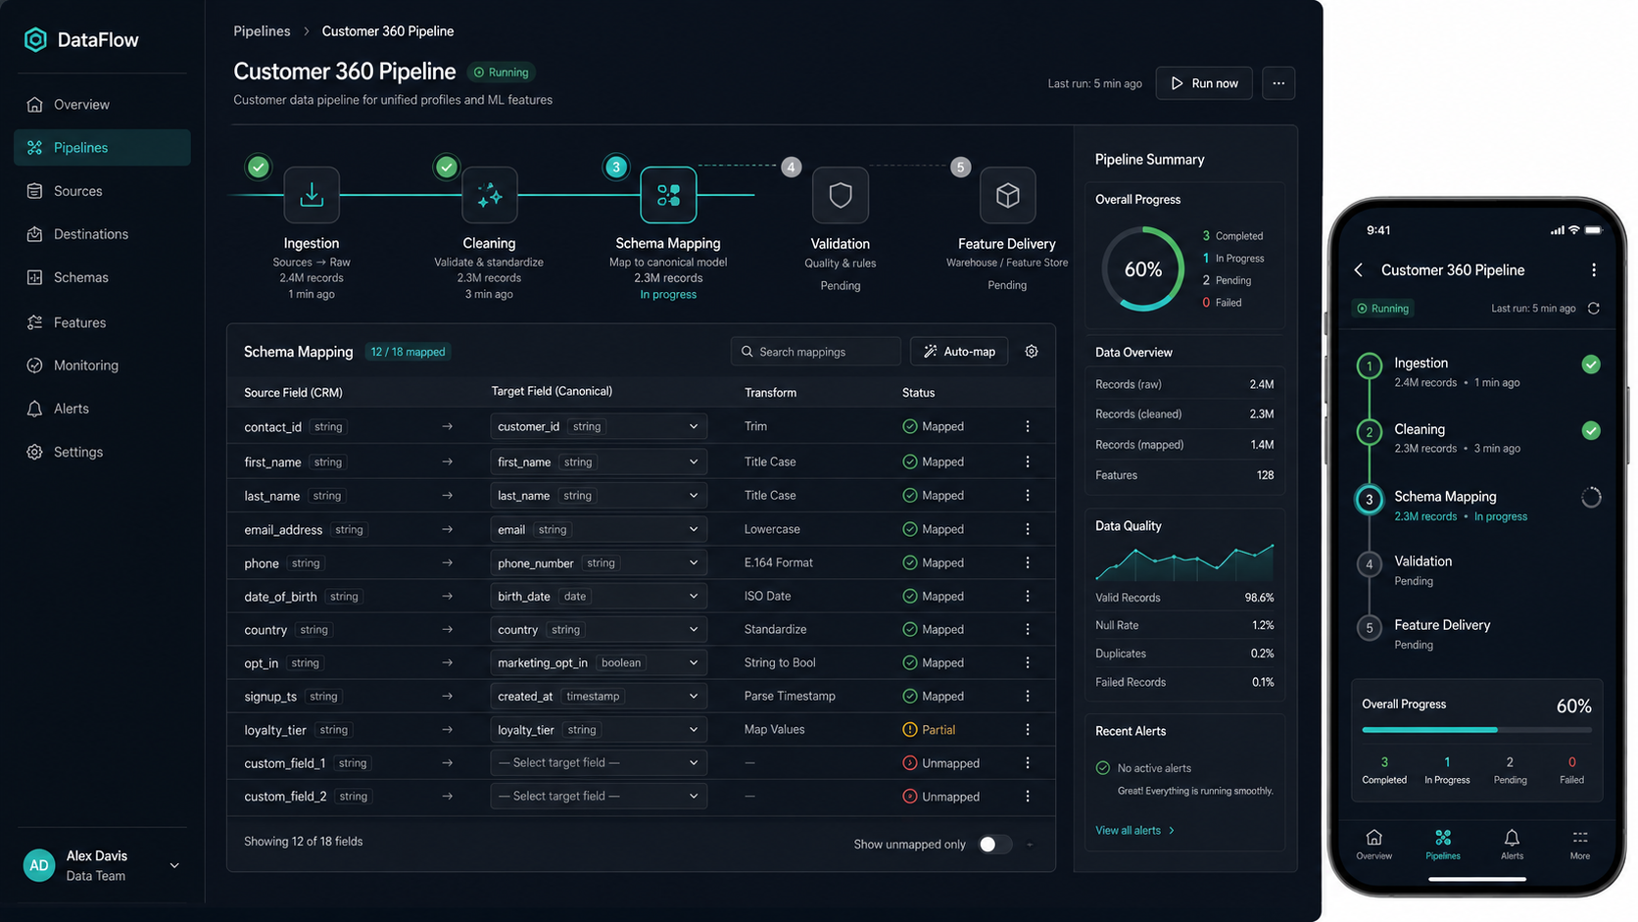Screen dimensions: 1638x922
Task: Select target field for custom_field_1
Action: [x=598, y=762]
